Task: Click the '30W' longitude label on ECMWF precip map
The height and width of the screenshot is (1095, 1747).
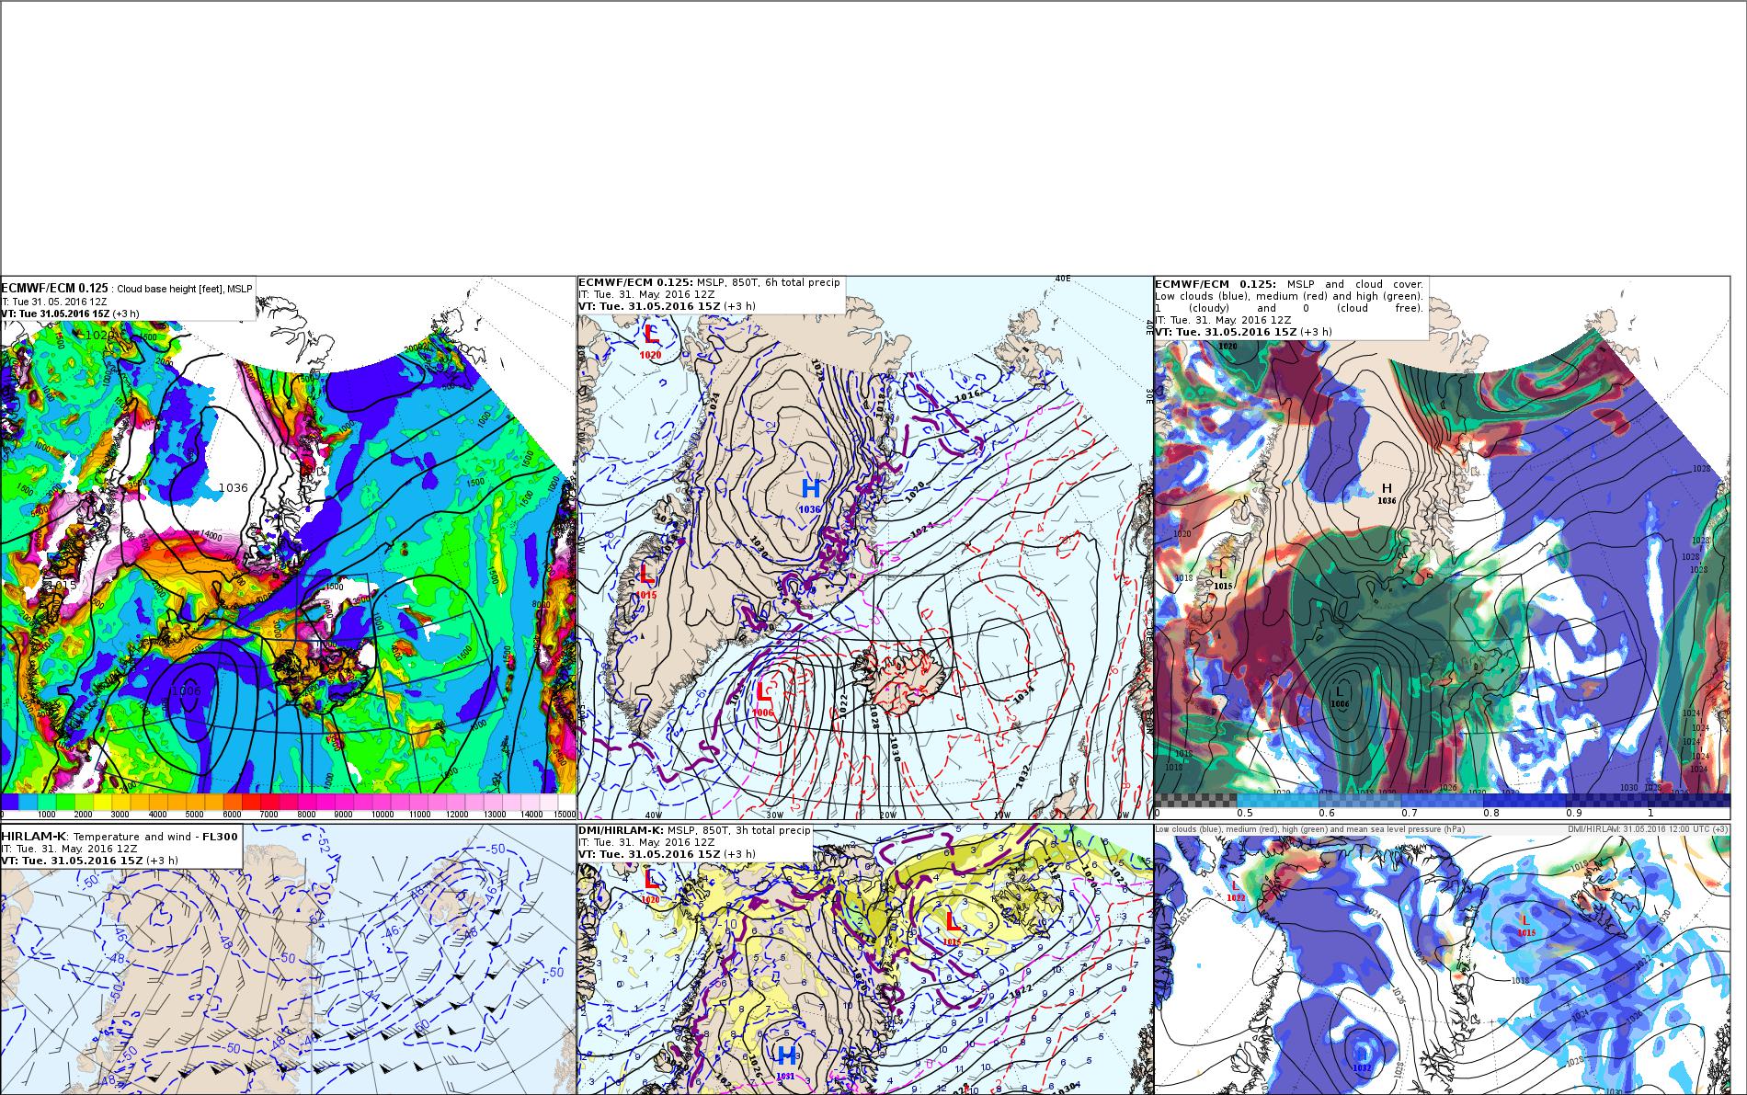Action: point(775,815)
